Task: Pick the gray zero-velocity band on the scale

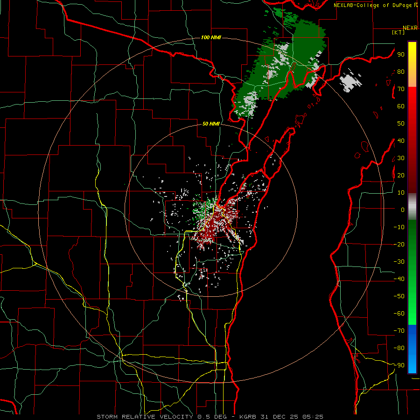Action: click(x=412, y=207)
